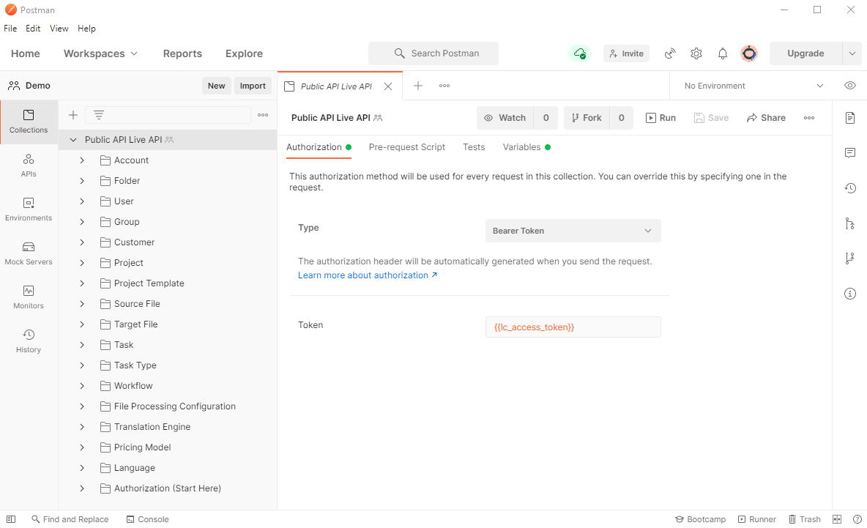Click the Token input field

[x=573, y=327]
